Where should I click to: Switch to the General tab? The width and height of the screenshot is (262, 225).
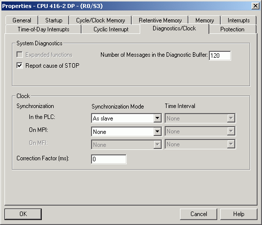pos(22,20)
